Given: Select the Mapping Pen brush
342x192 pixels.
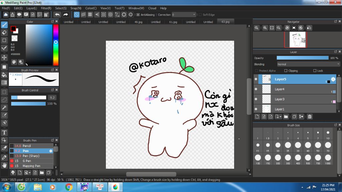Looking at the screenshot, I should tap(31, 166).
